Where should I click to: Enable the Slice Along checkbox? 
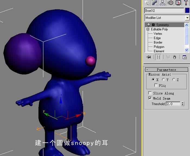coord(150,93)
